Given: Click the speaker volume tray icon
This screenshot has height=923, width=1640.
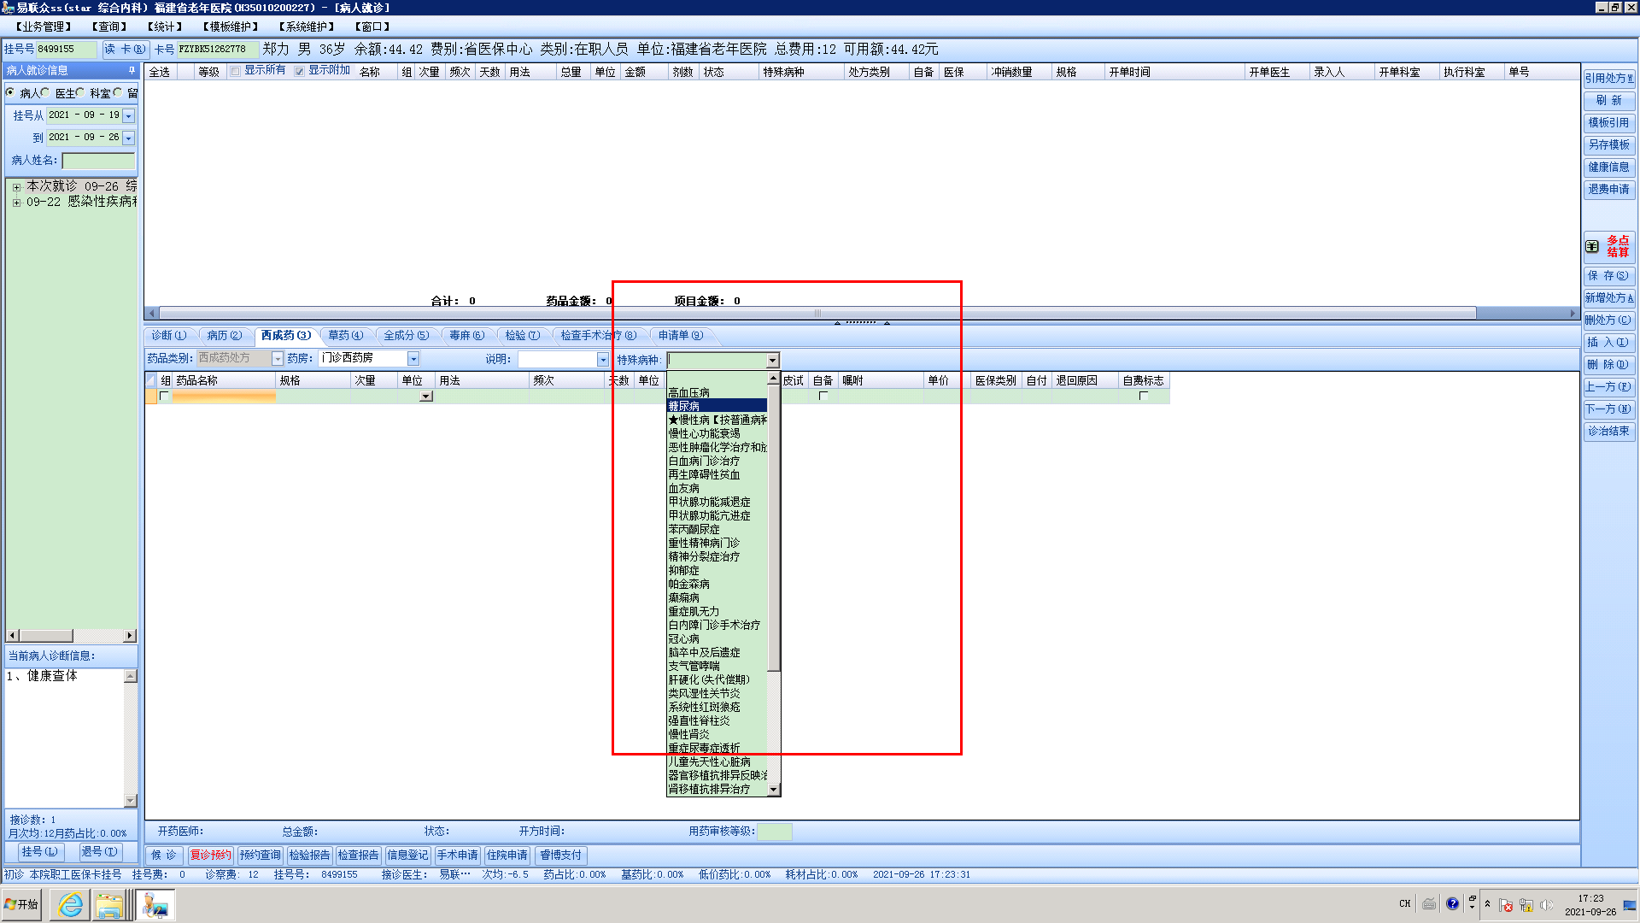Looking at the screenshot, I should coord(1546,904).
